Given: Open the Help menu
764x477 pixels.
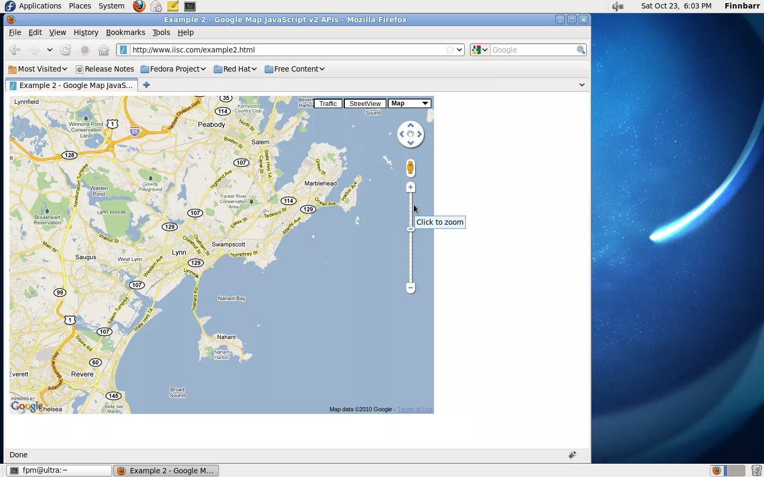Looking at the screenshot, I should 185,32.
